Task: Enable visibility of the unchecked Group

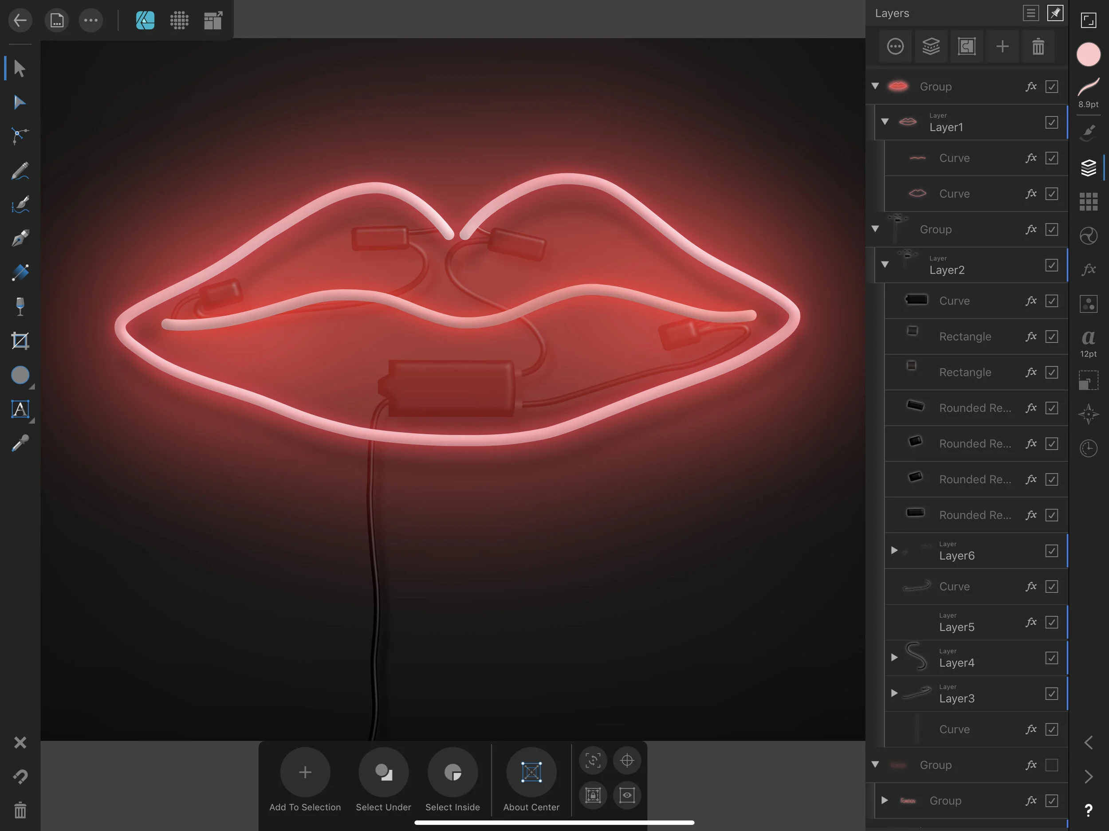Action: click(x=1051, y=765)
